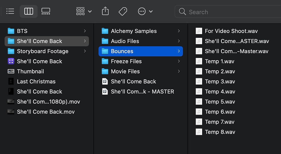Select the BTS folder
The width and height of the screenshot is (281, 154).
(46, 31)
